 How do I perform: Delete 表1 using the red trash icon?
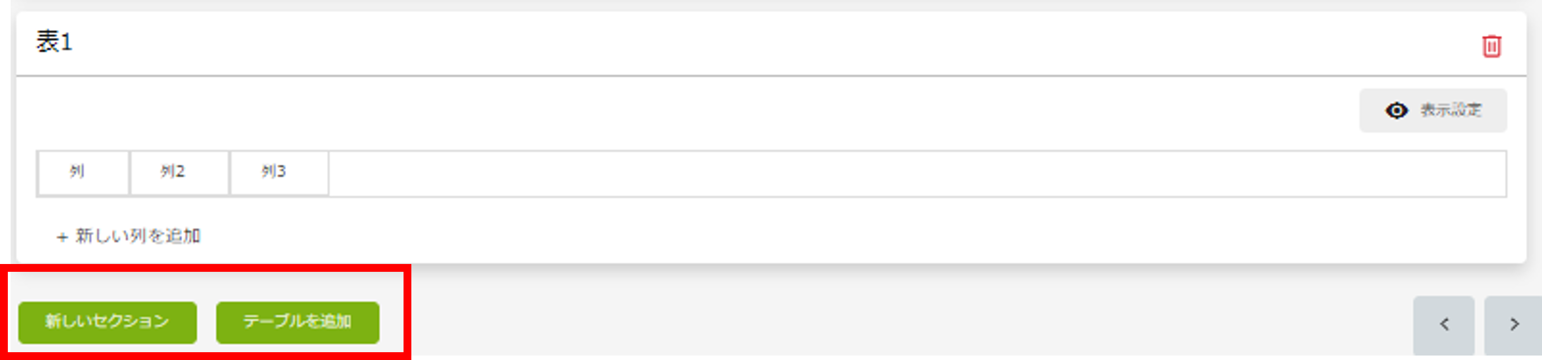pos(1491,46)
